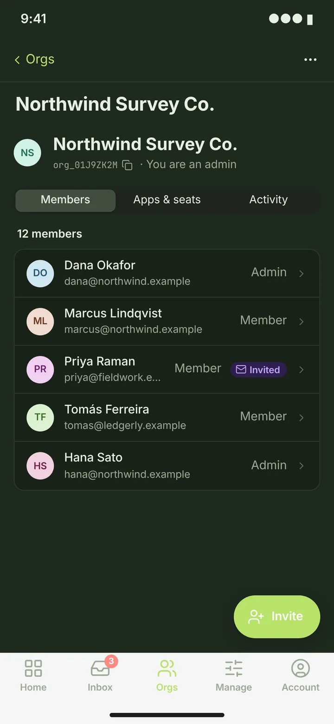
Task: Go back to Orgs list
Action: coord(34,59)
